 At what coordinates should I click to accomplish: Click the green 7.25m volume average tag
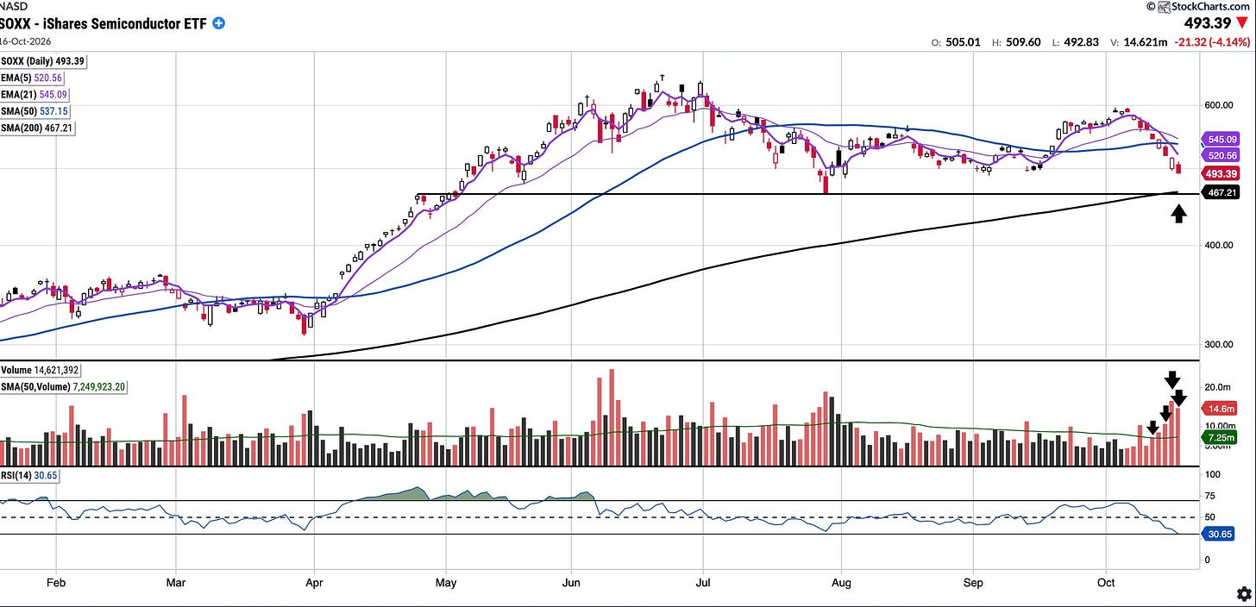pyautogui.click(x=1219, y=438)
